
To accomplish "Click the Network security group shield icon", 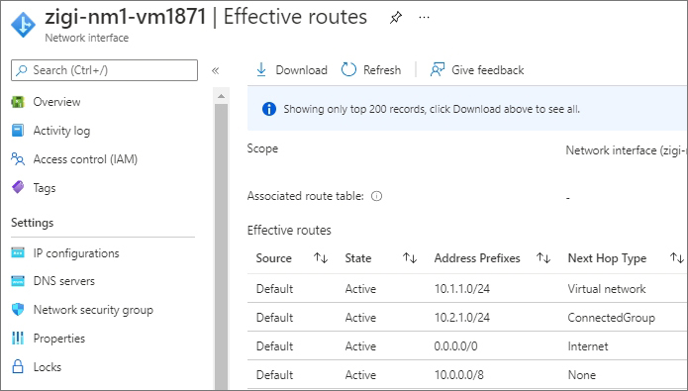I will (x=18, y=310).
